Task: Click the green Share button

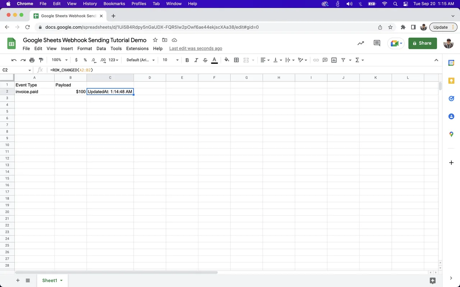Action: click(423, 43)
